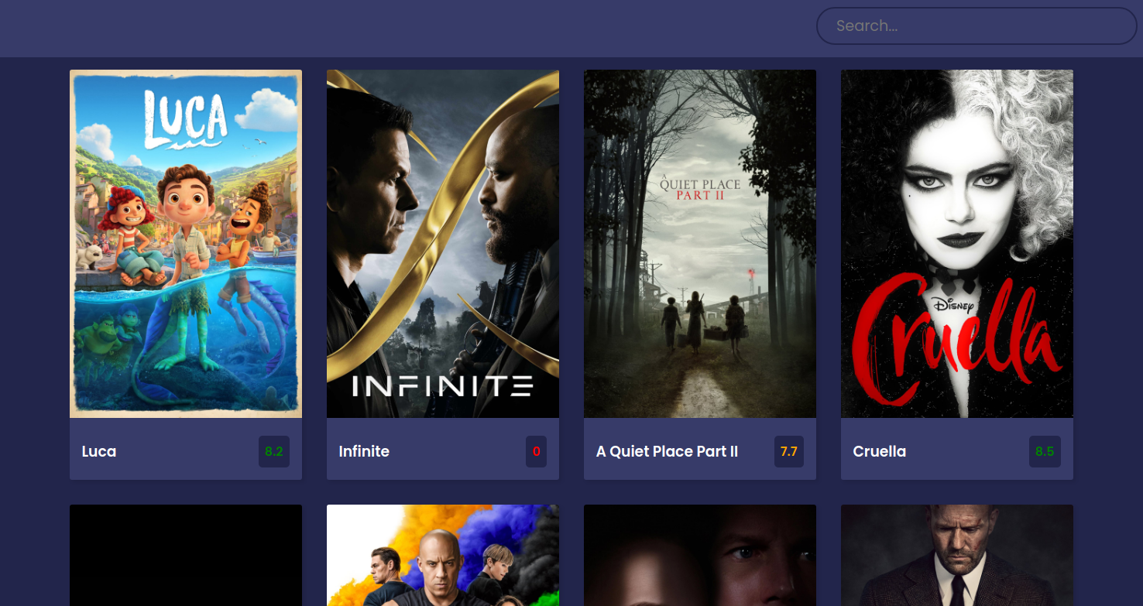Click the Cruella title below the poster
The width and height of the screenshot is (1143, 606).
click(x=879, y=451)
